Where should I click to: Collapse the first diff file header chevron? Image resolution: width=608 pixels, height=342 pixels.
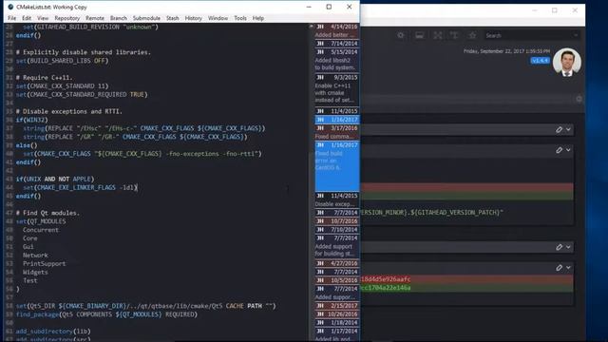pos(568,129)
